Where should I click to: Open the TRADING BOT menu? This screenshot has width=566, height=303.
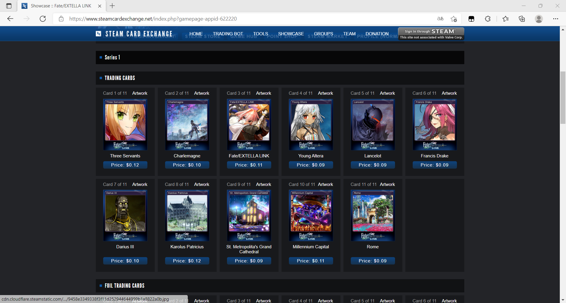(228, 34)
